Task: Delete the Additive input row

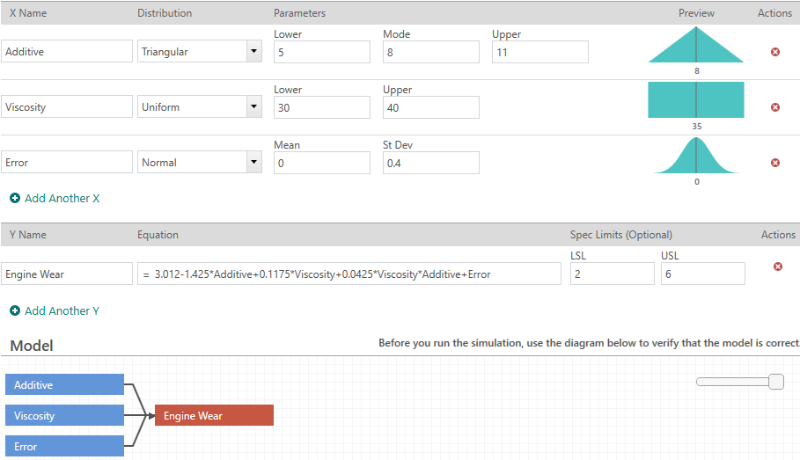Action: tap(775, 52)
